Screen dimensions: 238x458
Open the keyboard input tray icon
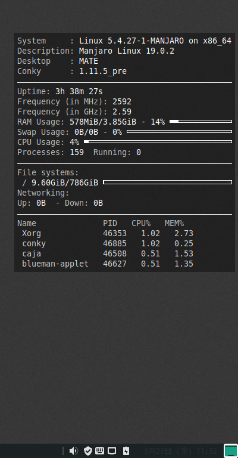click(x=99, y=451)
